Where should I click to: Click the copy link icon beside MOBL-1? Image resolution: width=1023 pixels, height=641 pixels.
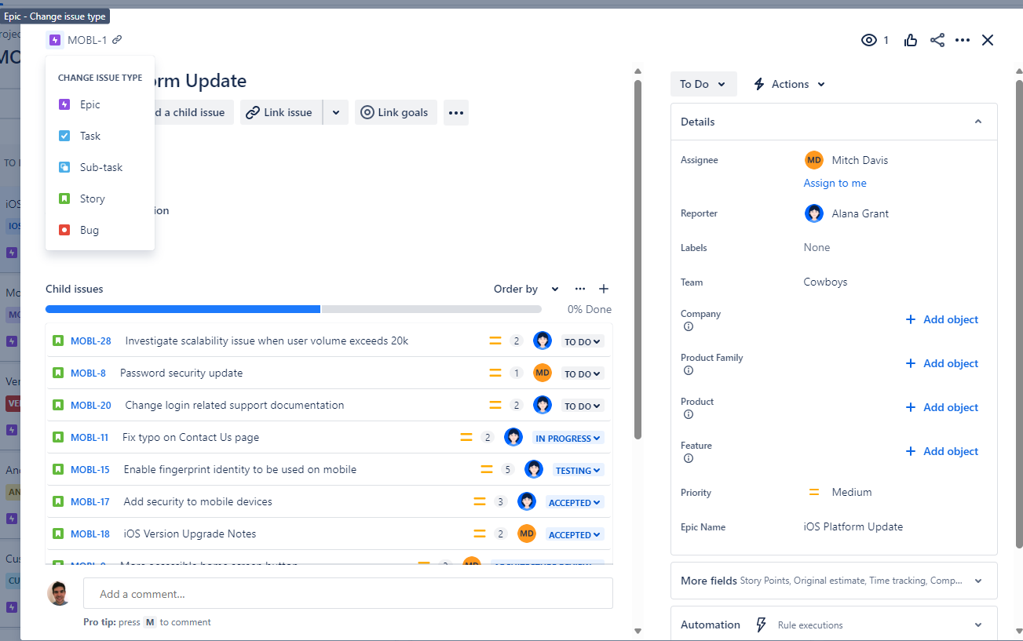[116, 39]
